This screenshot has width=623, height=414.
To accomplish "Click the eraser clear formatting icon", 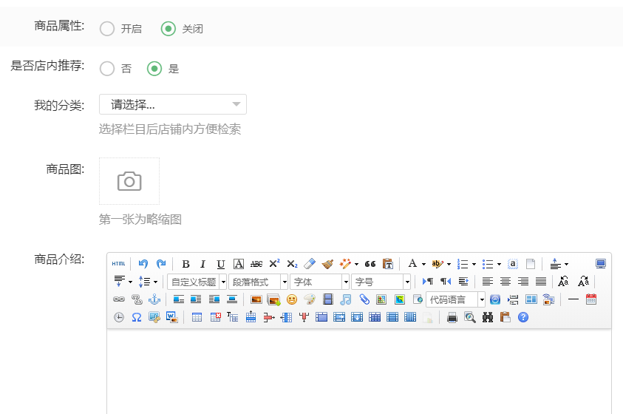I will [x=310, y=264].
